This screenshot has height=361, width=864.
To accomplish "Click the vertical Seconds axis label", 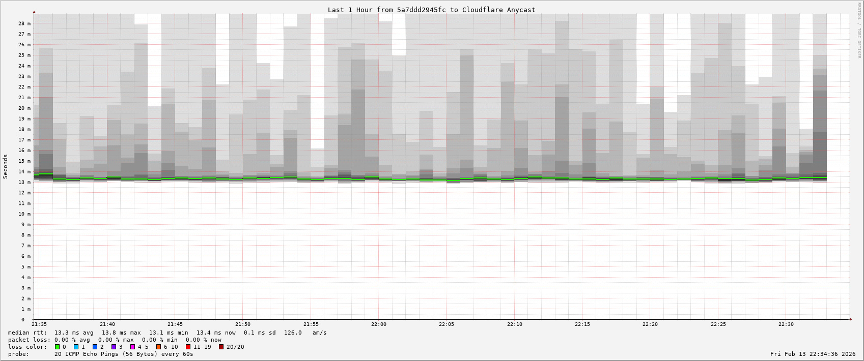I will click(x=6, y=166).
